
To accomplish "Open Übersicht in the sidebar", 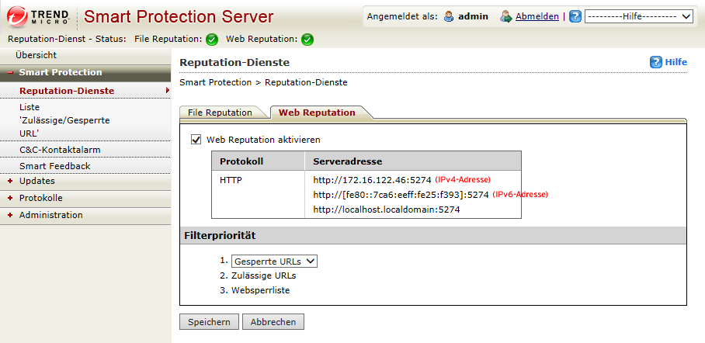I will coord(36,55).
